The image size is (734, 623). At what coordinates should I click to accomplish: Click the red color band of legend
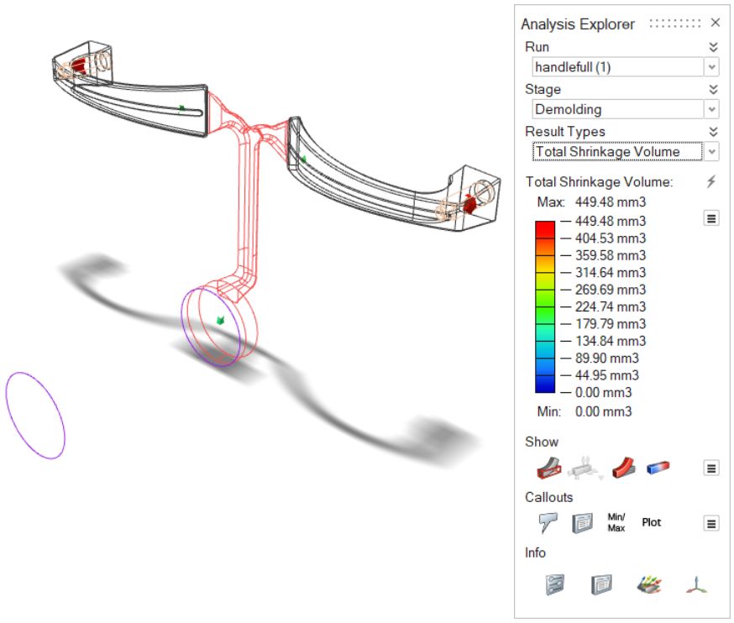point(545,230)
